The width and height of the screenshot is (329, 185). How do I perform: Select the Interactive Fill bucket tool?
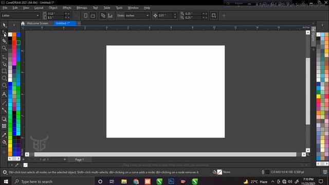[4, 142]
